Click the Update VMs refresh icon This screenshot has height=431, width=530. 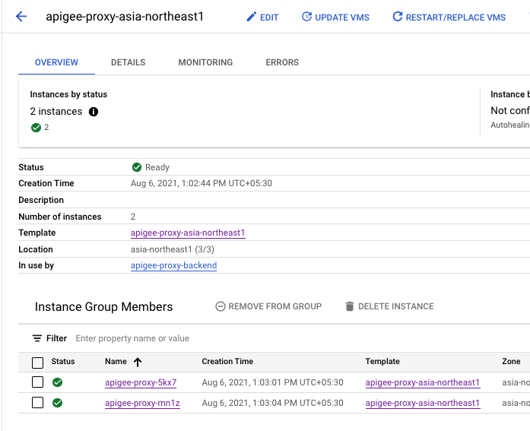point(306,17)
